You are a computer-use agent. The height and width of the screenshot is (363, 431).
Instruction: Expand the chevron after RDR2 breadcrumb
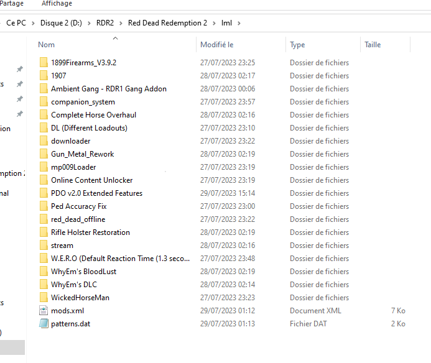[121, 23]
